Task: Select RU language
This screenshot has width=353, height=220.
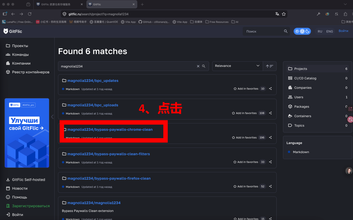Action: pos(320,31)
